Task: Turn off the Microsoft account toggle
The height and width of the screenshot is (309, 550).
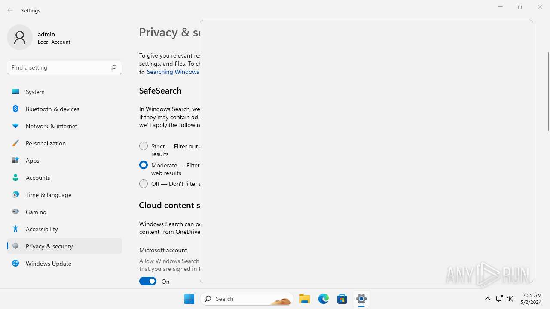Action: click(148, 281)
